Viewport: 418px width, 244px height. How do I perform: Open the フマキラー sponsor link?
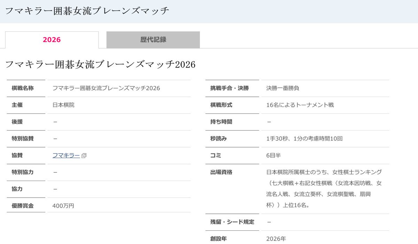[x=66, y=155]
